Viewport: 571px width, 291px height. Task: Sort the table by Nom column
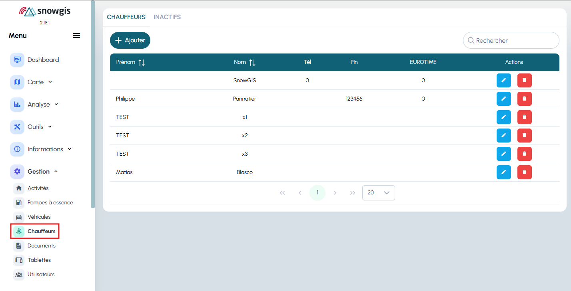[x=252, y=62]
